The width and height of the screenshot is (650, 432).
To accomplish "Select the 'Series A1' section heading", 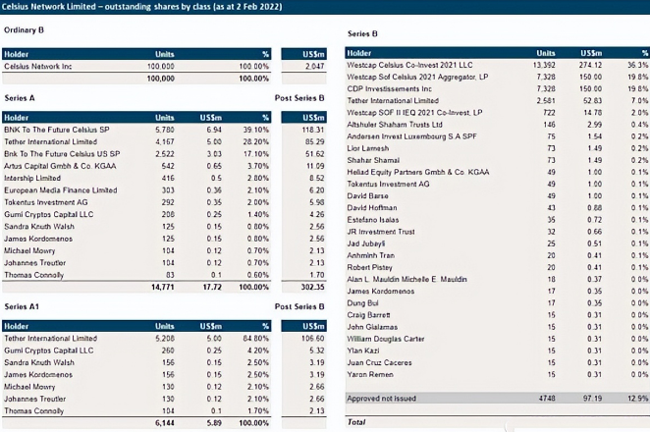I will [22, 306].
